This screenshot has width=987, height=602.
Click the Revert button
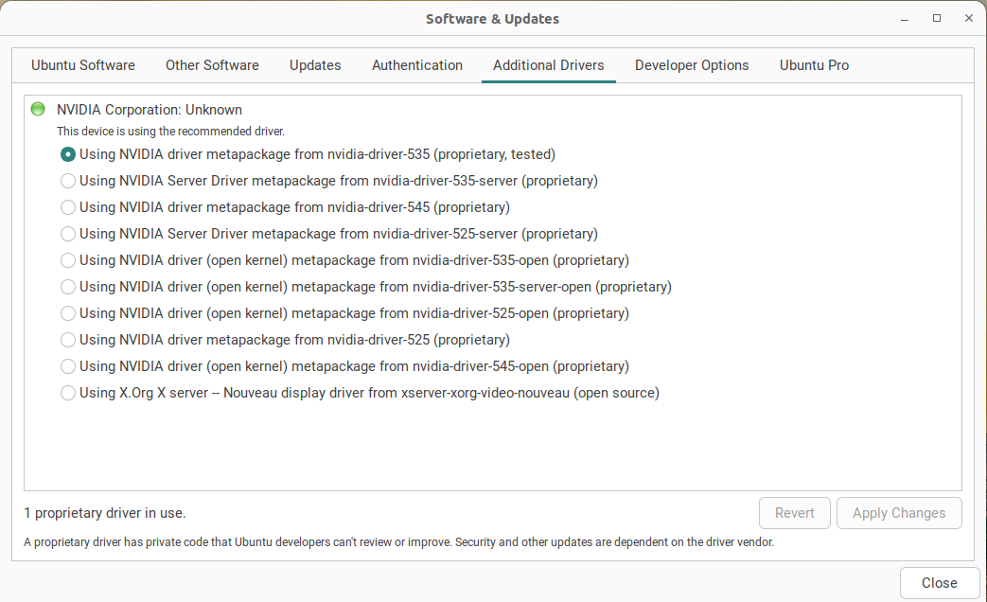pyautogui.click(x=794, y=513)
